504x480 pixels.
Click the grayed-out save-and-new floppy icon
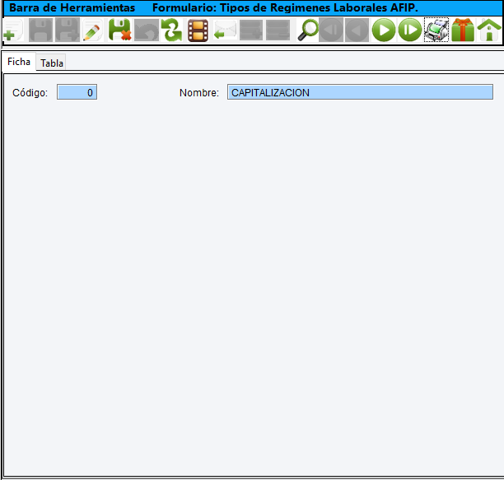(68, 30)
